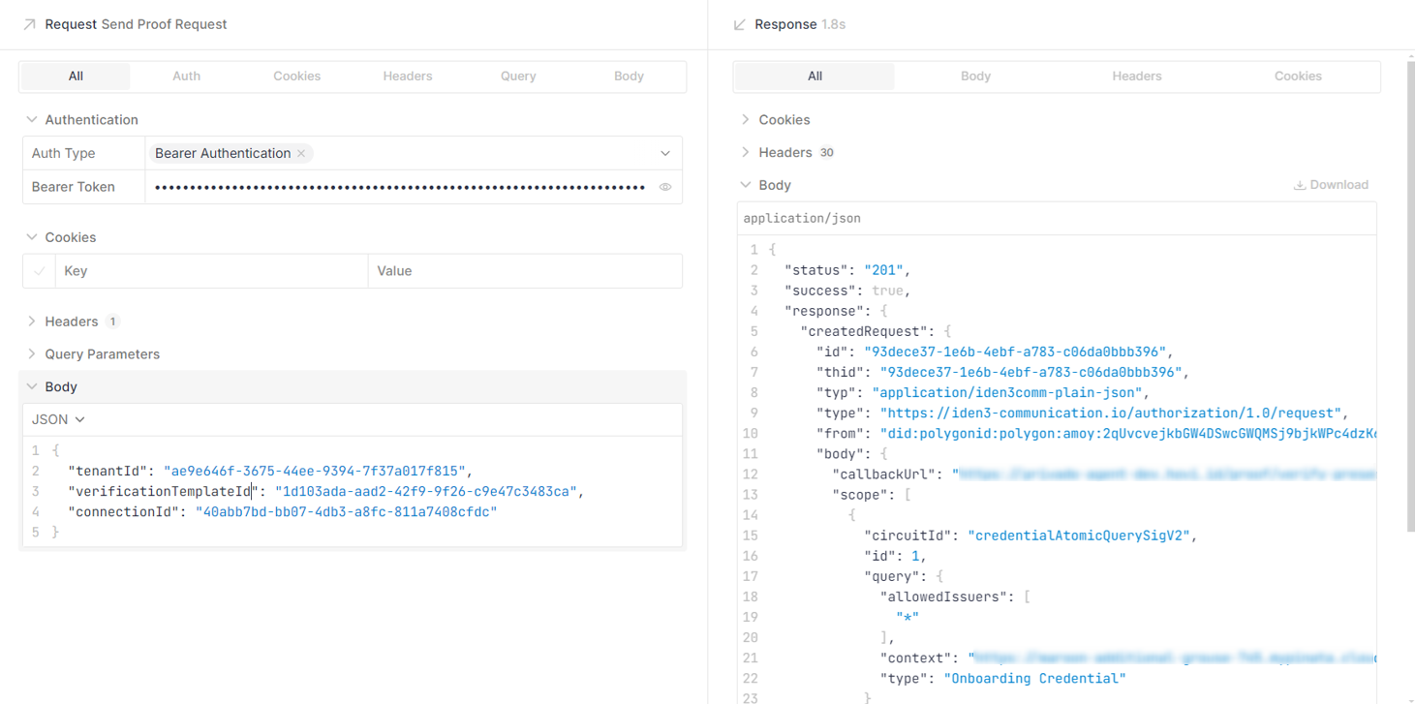Expand the response Cookies section
This screenshot has height=704, width=1415.
[745, 120]
